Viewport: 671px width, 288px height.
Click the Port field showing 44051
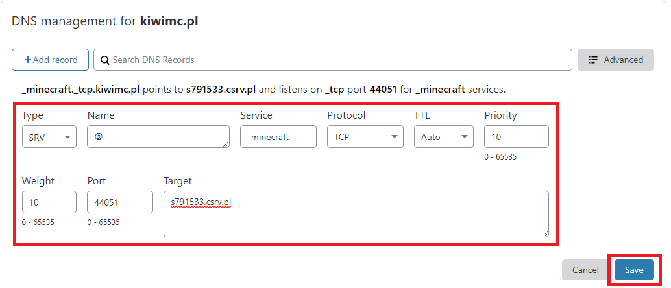point(119,202)
